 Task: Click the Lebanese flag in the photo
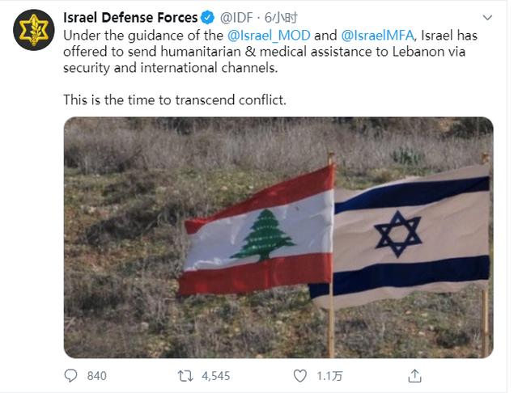(259, 235)
